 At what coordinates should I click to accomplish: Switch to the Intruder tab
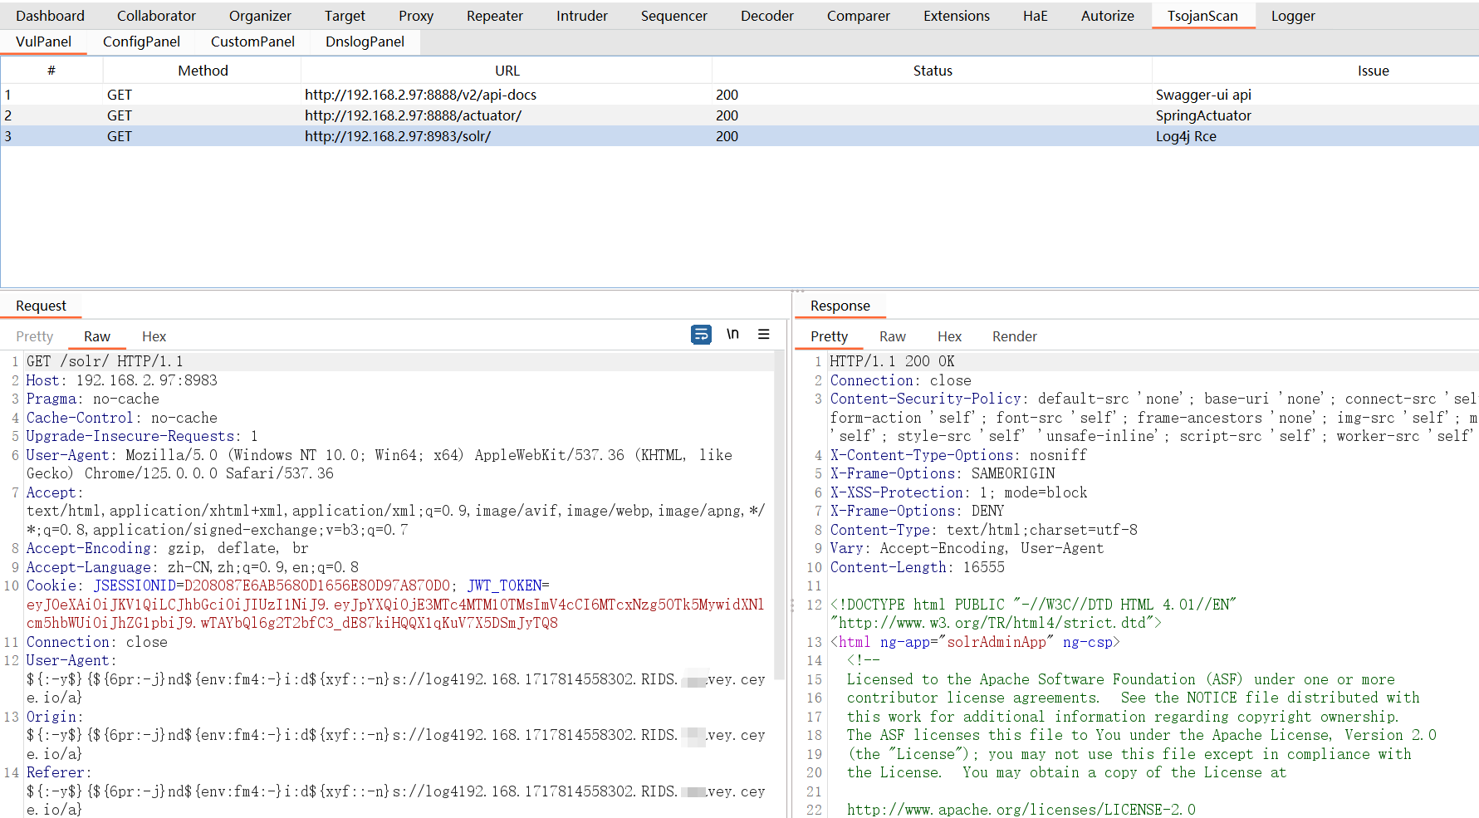tap(582, 16)
